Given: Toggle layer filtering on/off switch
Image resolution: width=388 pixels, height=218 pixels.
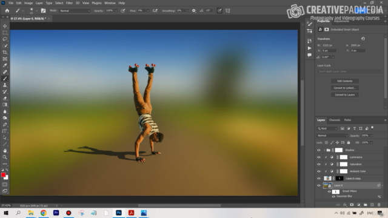Looking at the screenshot, I should [x=372, y=128].
